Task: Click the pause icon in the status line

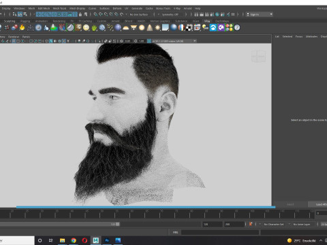Action: point(233,14)
